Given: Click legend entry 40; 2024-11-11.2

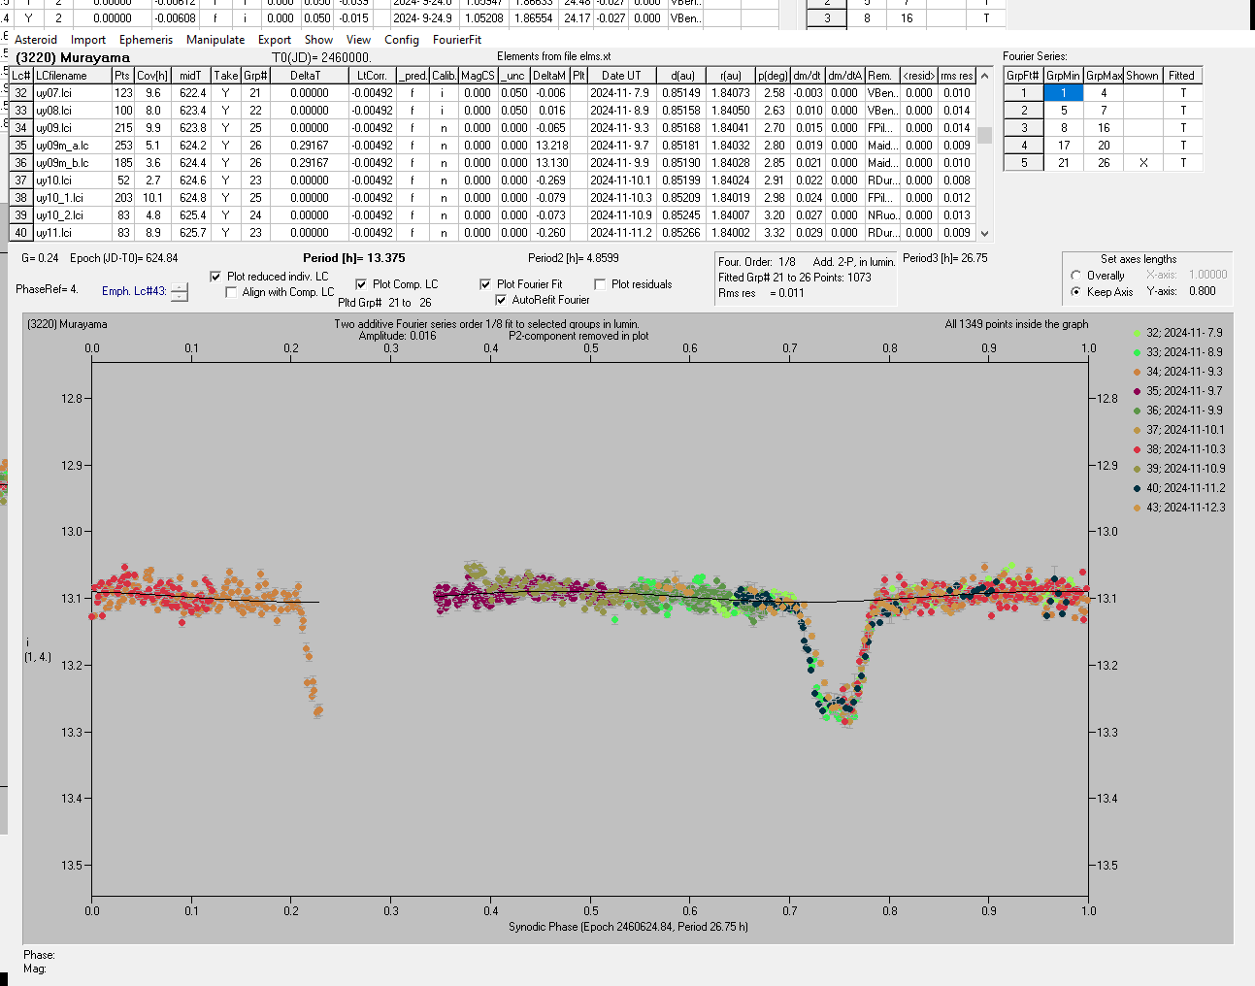Looking at the screenshot, I should 1178,488.
